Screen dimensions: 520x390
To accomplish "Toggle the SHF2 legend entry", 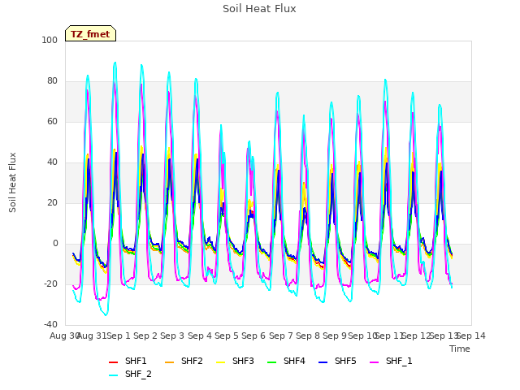I will click(184, 361).
